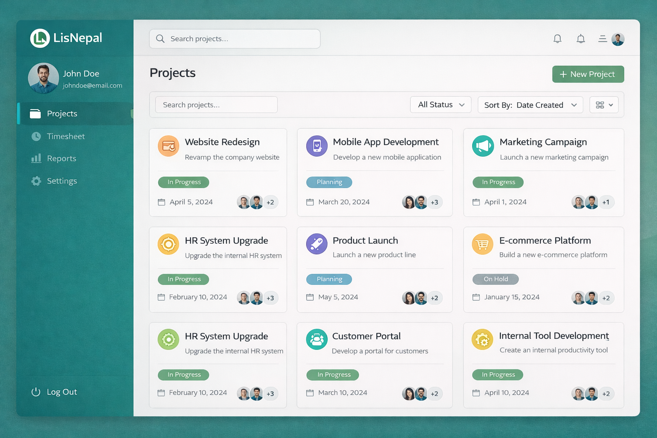Click the Product Launch rocket icon
Image resolution: width=657 pixels, height=438 pixels.
317,244
